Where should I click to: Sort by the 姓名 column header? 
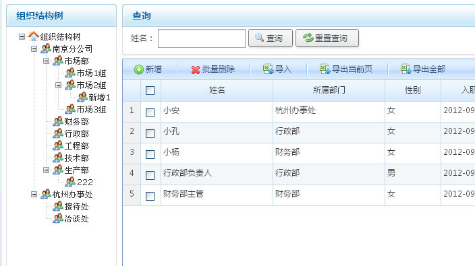(x=217, y=90)
